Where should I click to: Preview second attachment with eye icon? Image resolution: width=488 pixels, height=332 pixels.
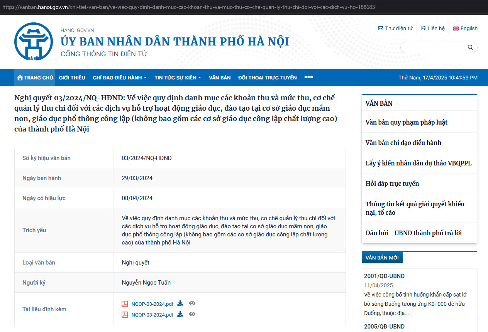(x=192, y=314)
